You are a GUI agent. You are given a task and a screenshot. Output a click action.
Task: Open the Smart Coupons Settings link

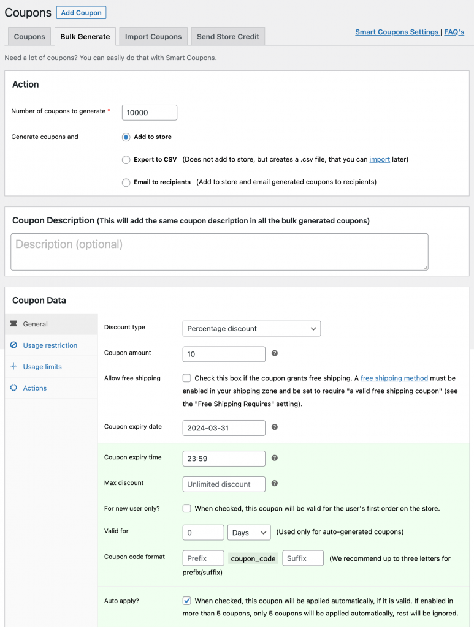396,31
